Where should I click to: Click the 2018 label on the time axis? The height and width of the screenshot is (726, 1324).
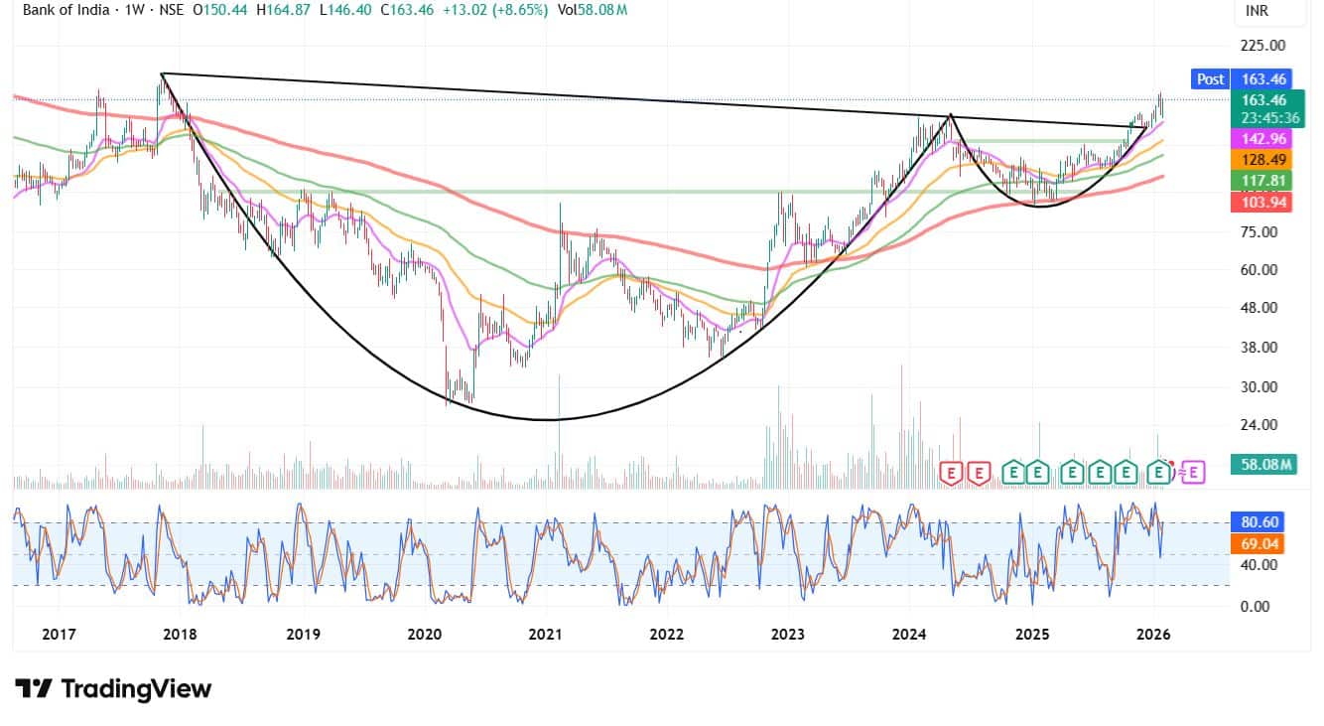point(182,635)
